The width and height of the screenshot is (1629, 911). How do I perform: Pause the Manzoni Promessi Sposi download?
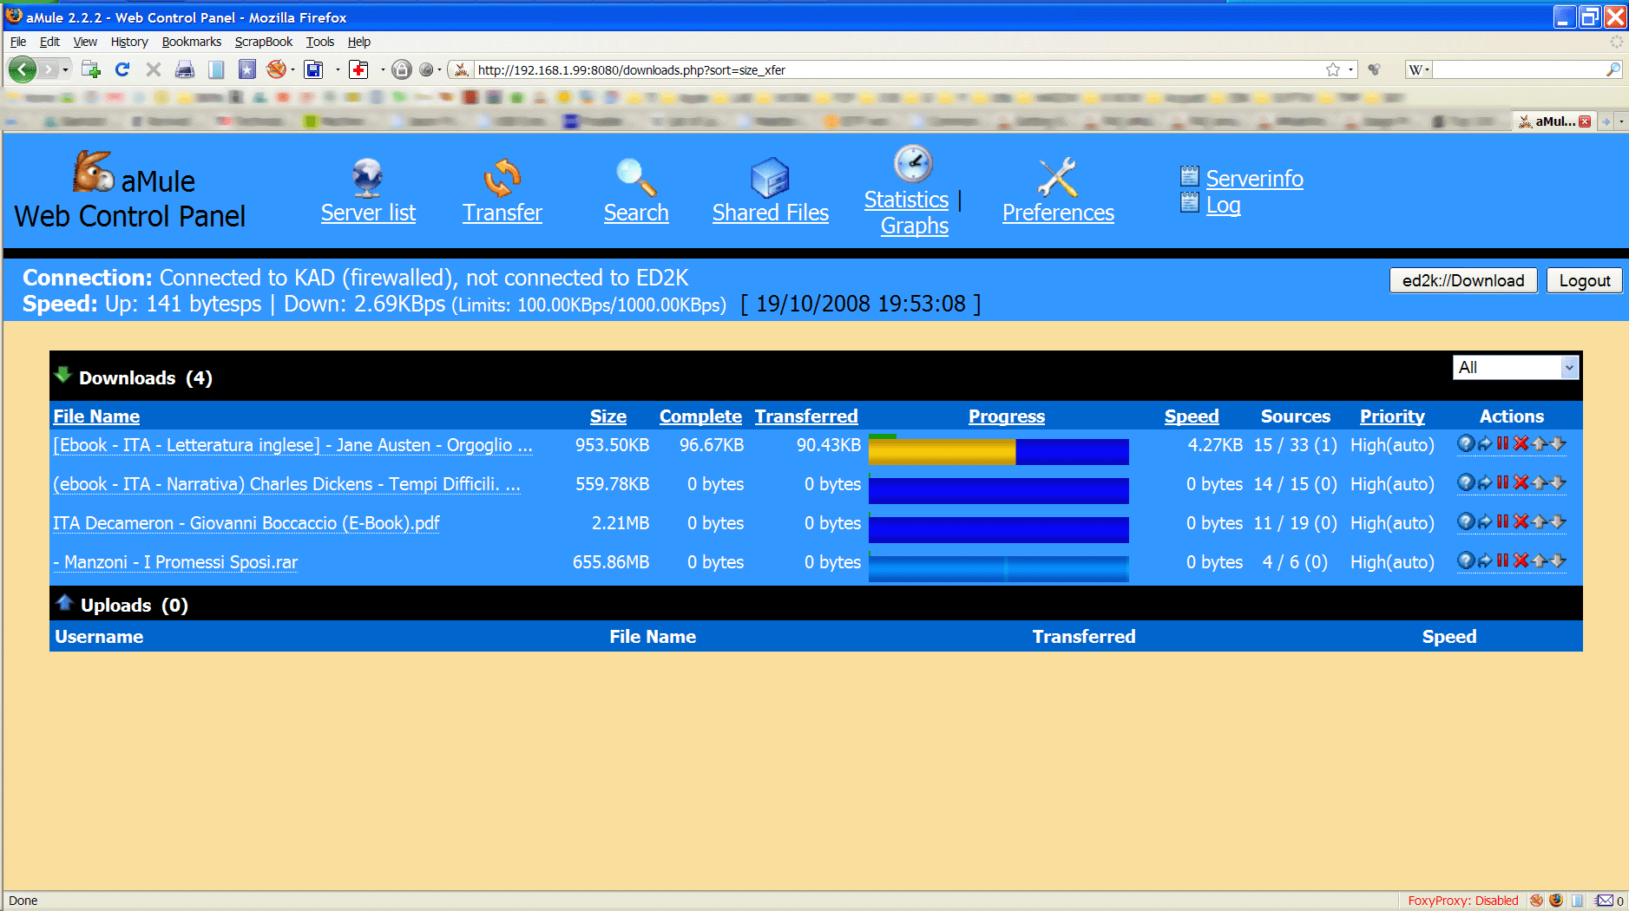pyautogui.click(x=1502, y=560)
